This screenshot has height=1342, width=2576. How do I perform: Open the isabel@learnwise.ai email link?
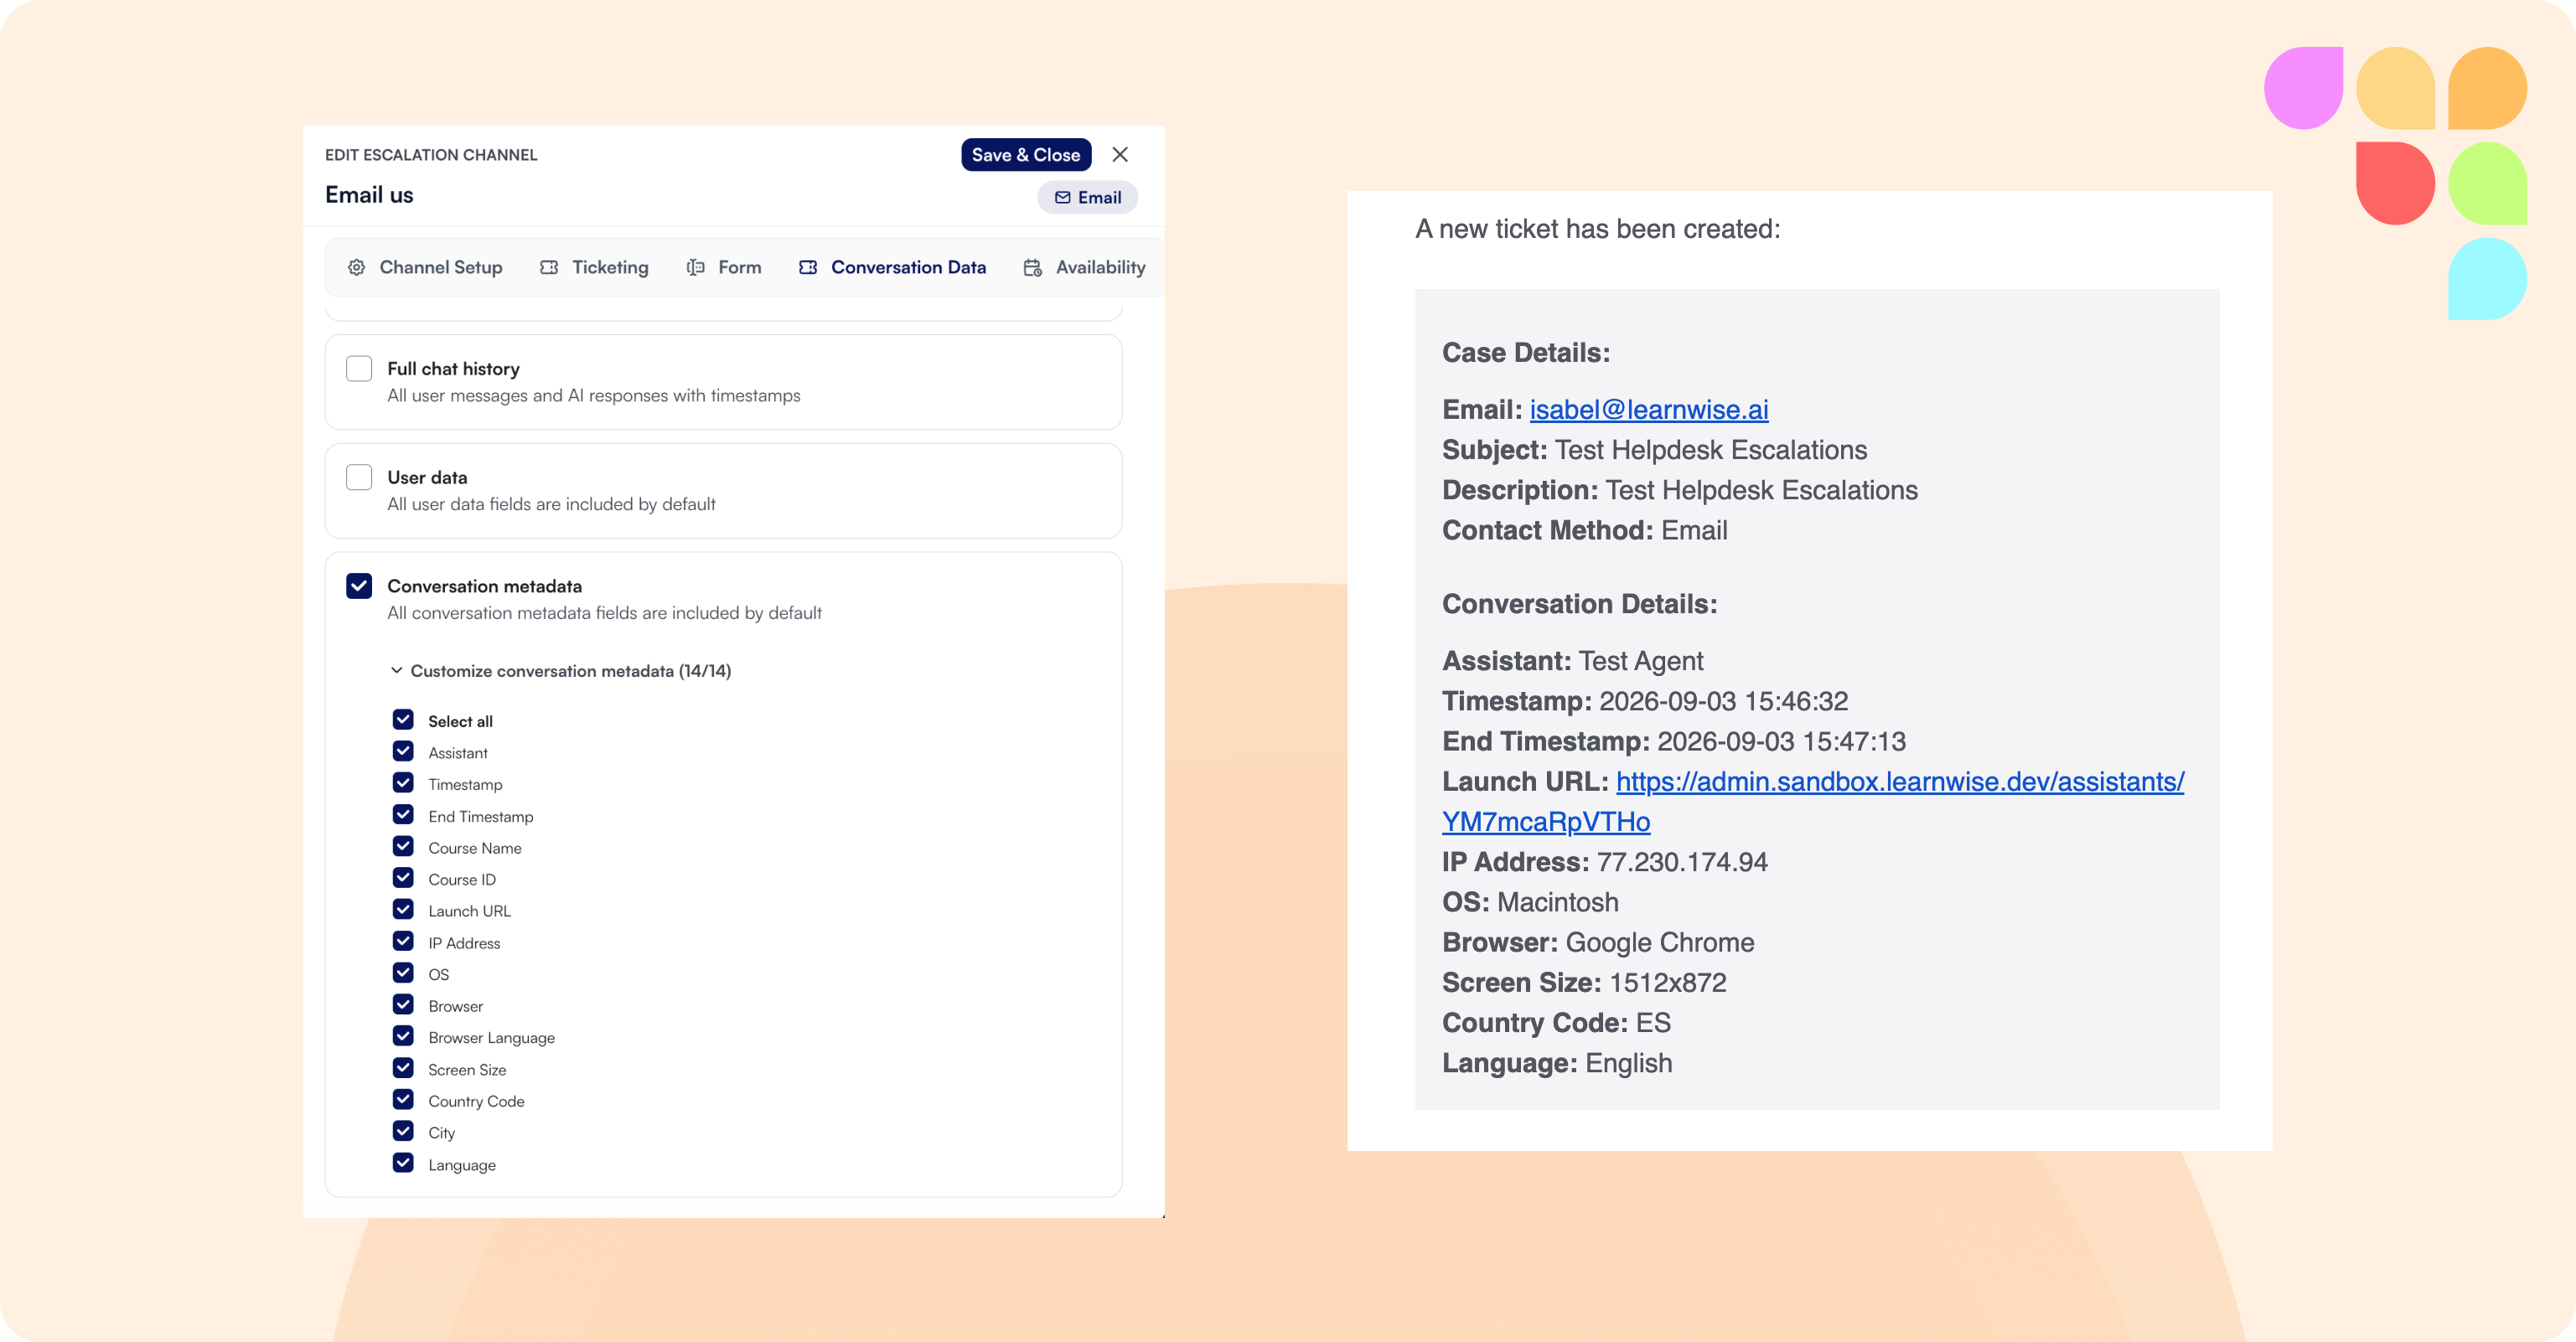(x=1648, y=409)
